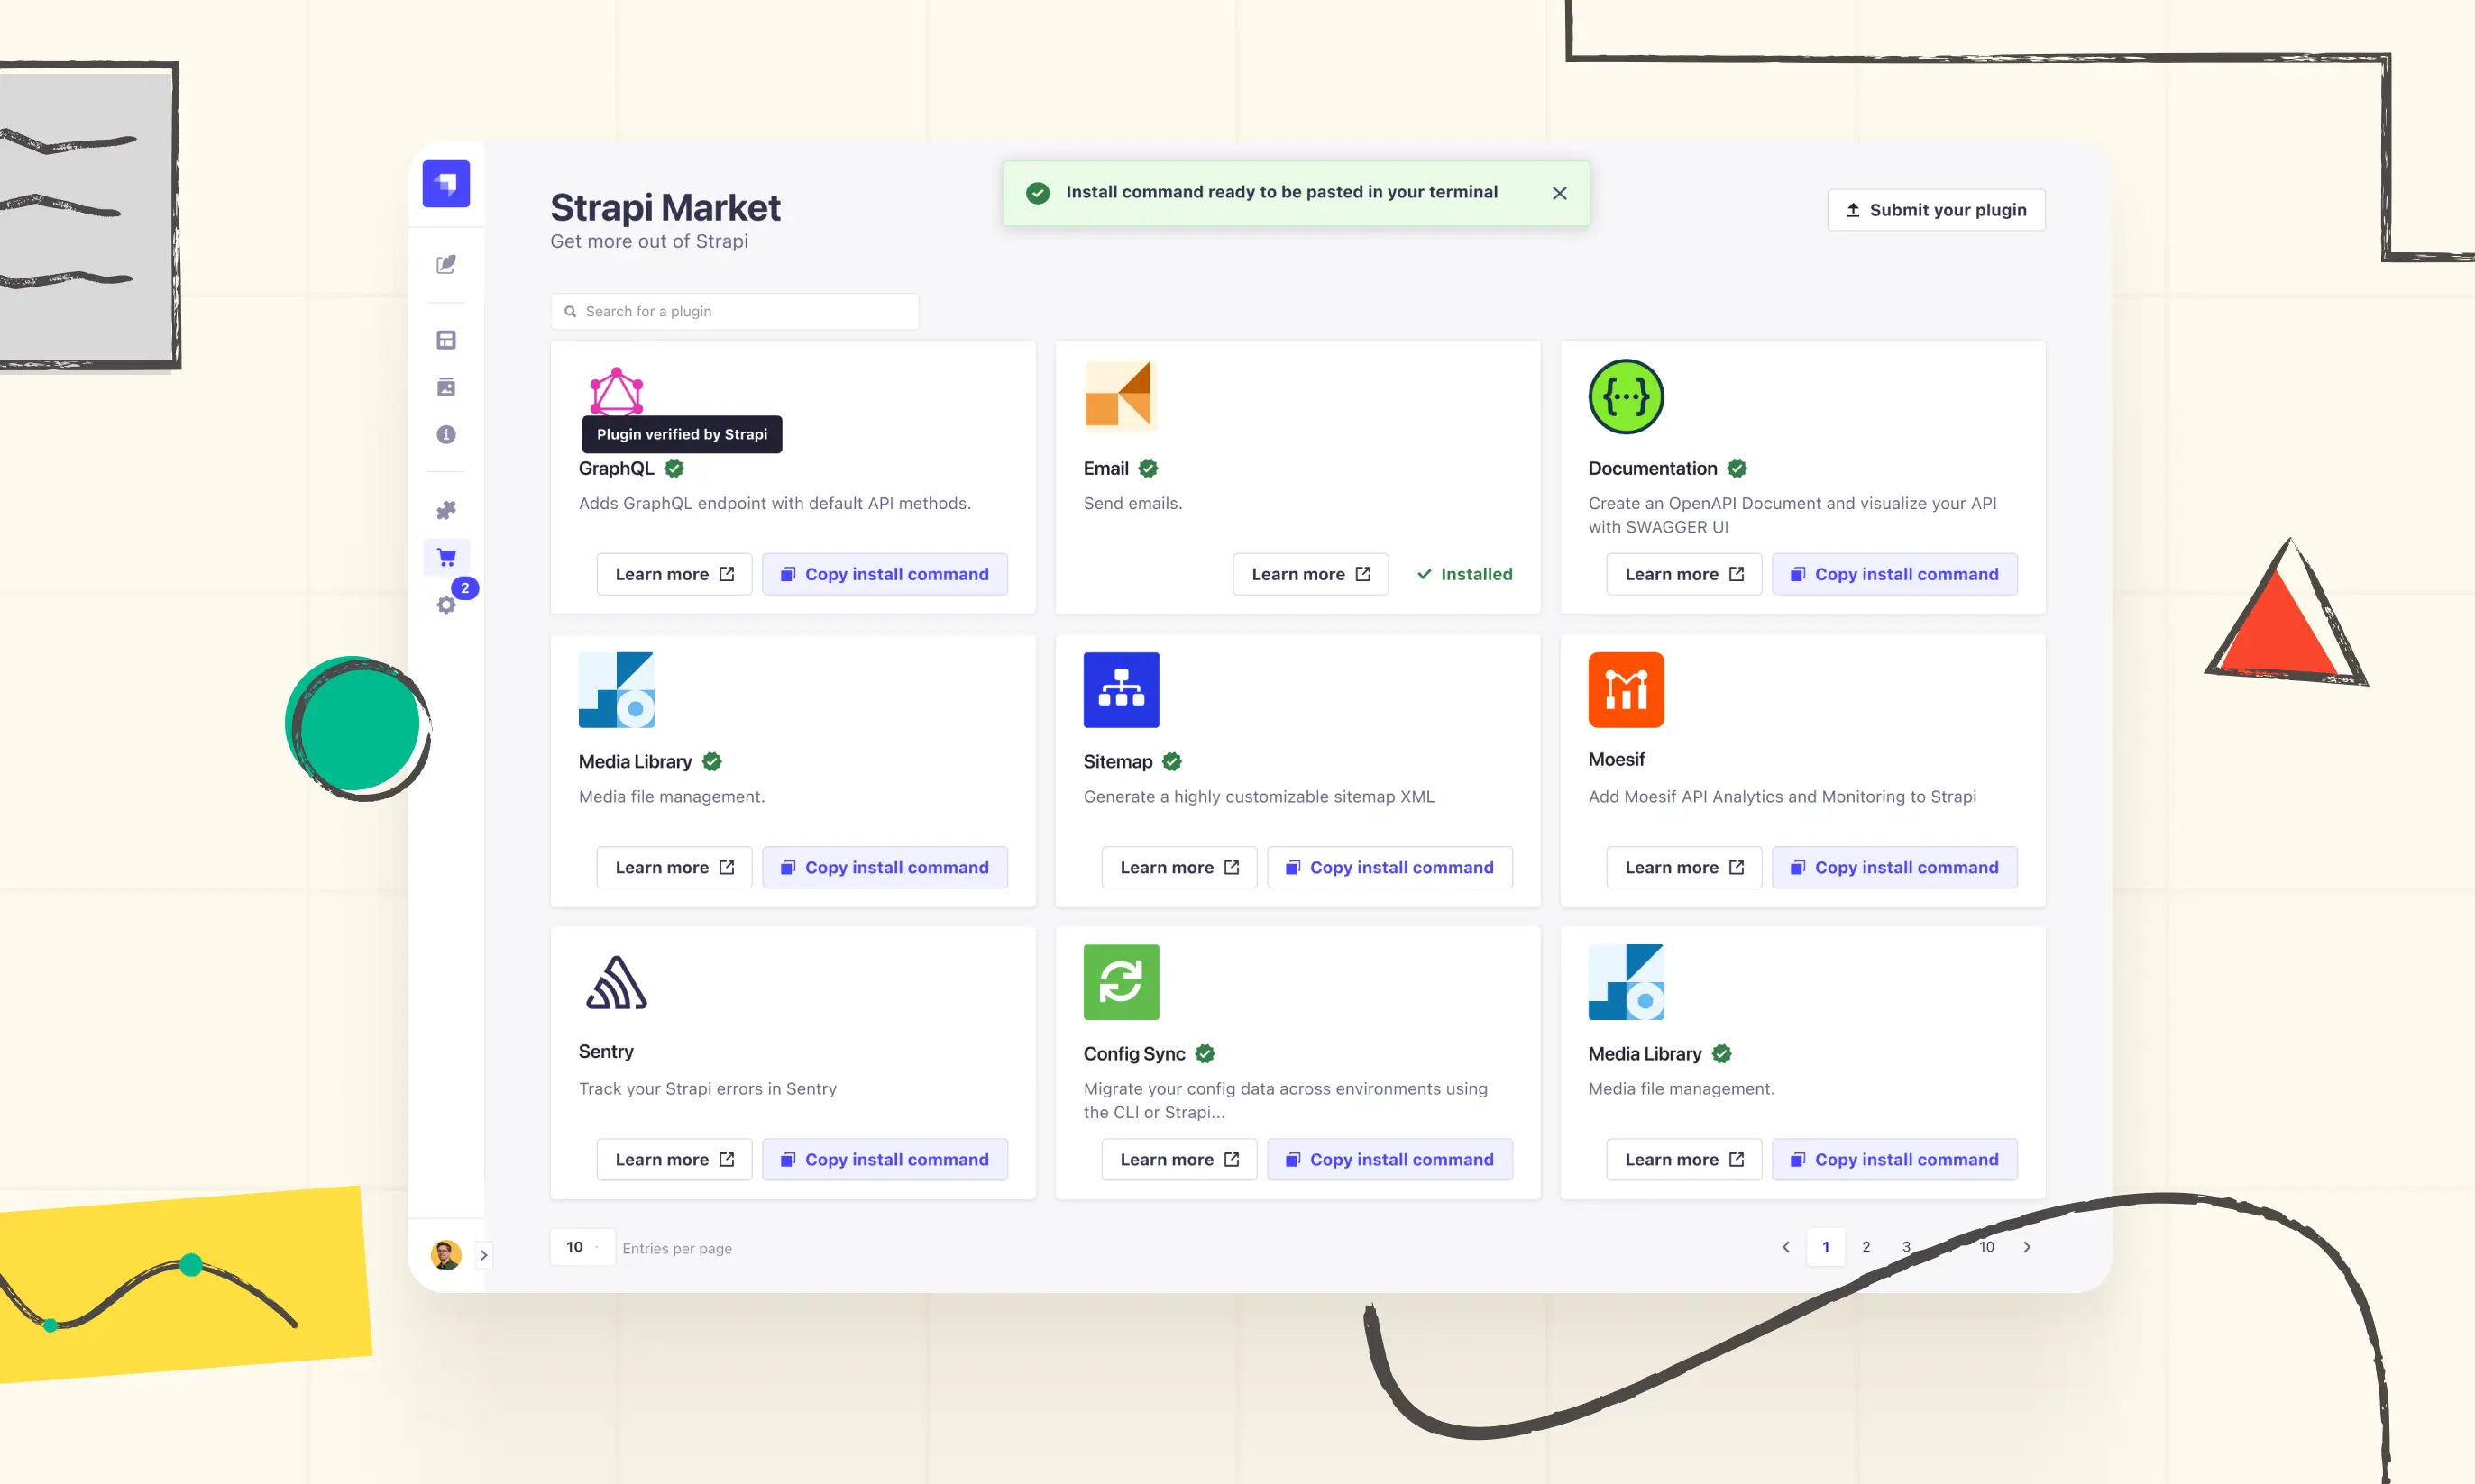The width and height of the screenshot is (2475, 1484).
Task: Click the Entries per page label
Action: point(677,1248)
